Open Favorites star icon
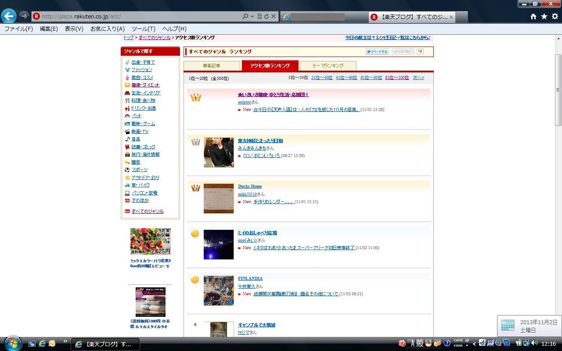The image size is (562, 351). tap(544, 16)
